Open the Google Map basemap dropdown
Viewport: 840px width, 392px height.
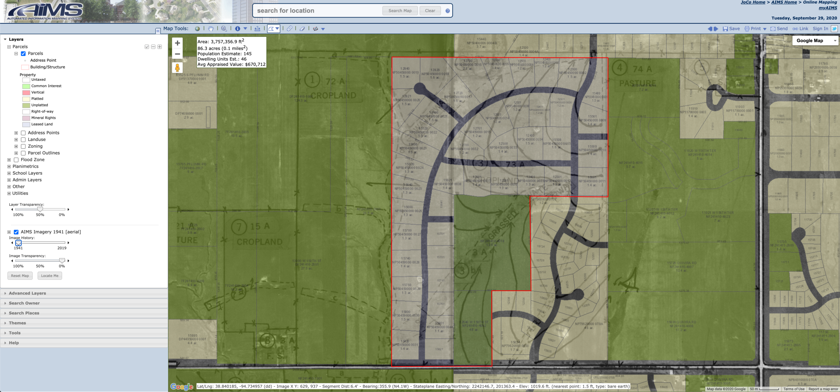pos(815,41)
